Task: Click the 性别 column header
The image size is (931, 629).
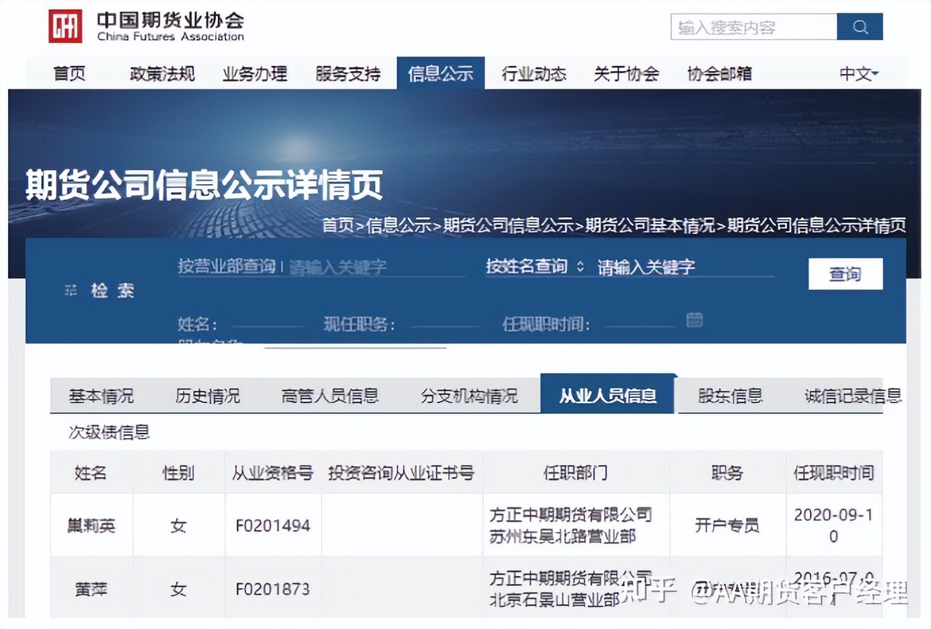Action: (x=178, y=473)
